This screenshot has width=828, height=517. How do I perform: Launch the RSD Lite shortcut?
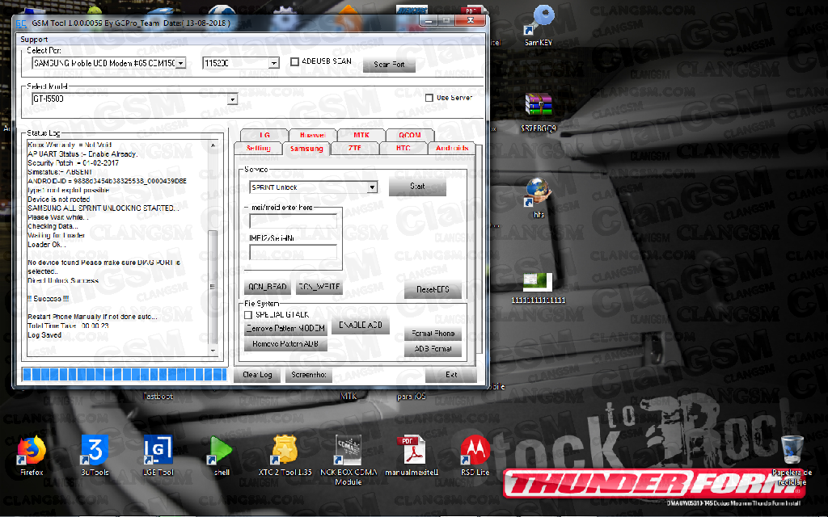[x=475, y=455]
